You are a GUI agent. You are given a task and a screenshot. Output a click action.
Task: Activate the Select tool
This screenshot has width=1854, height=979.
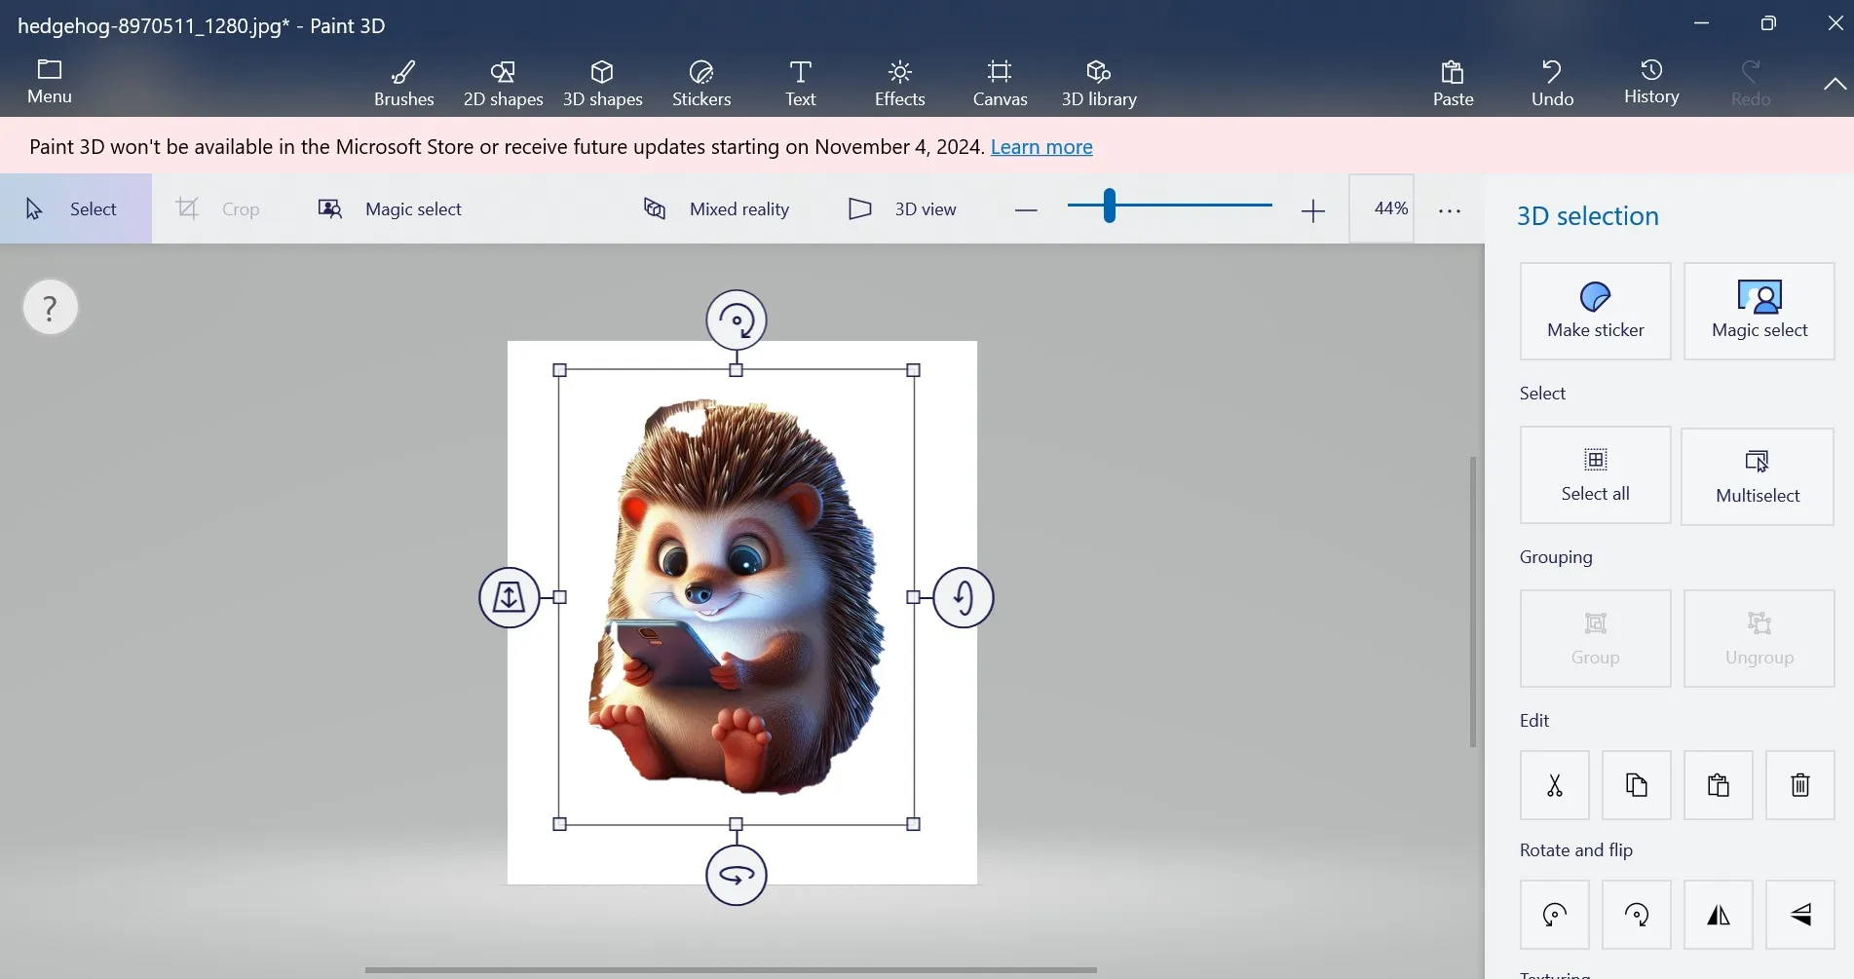pos(76,208)
